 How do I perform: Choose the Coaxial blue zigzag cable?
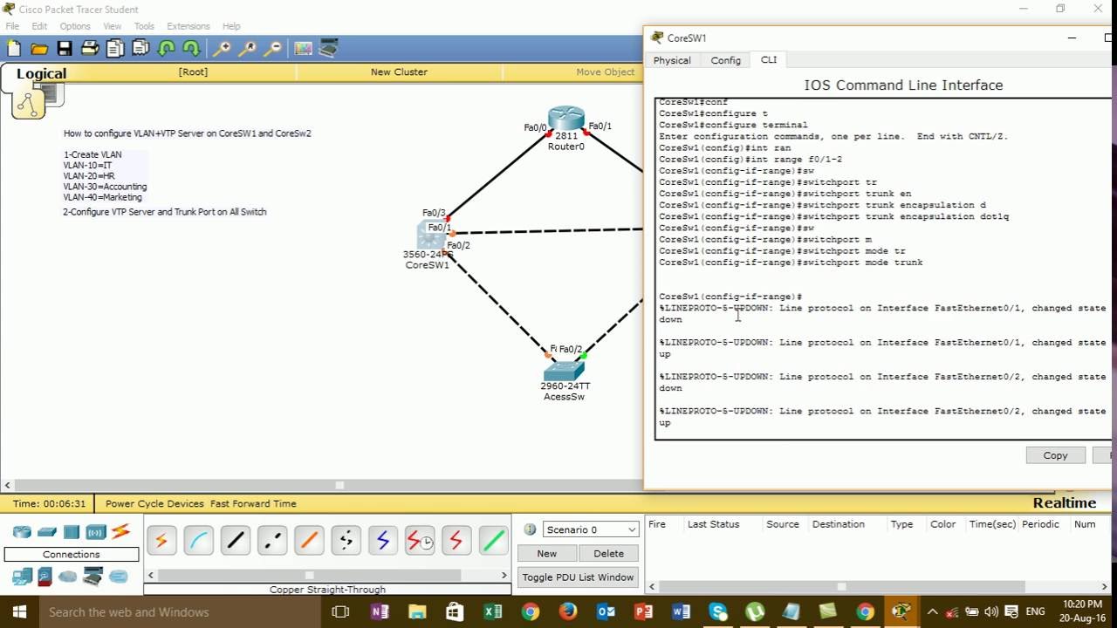(382, 541)
